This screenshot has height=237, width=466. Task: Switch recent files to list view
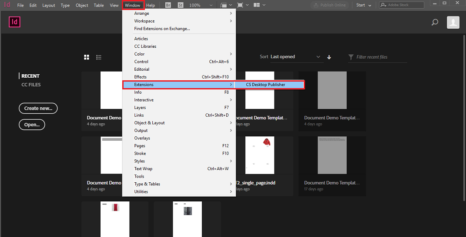pos(99,57)
